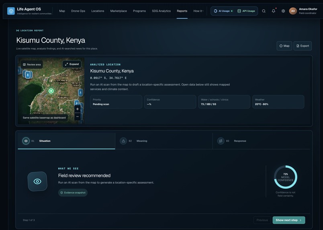Click the Location Report broadcast icon
323x230 pixels.
[x=18, y=31]
